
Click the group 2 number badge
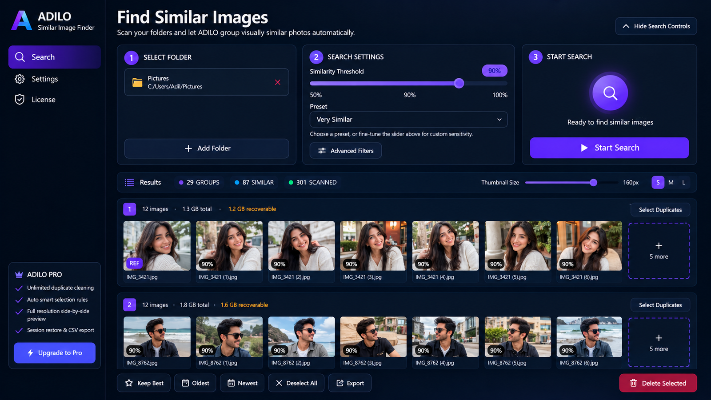click(x=129, y=304)
